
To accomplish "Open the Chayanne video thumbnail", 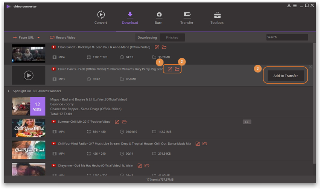I will [x=29, y=169].
